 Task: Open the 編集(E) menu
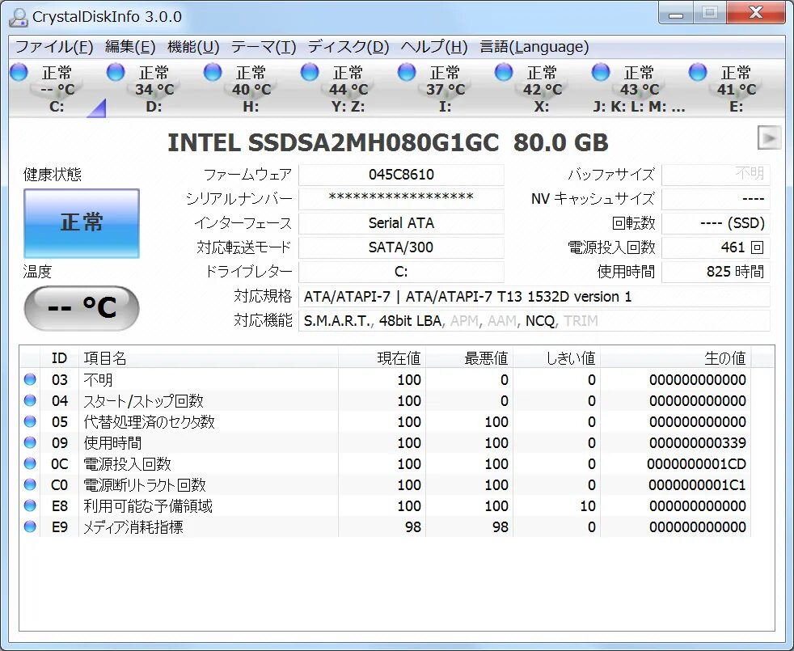coord(130,47)
